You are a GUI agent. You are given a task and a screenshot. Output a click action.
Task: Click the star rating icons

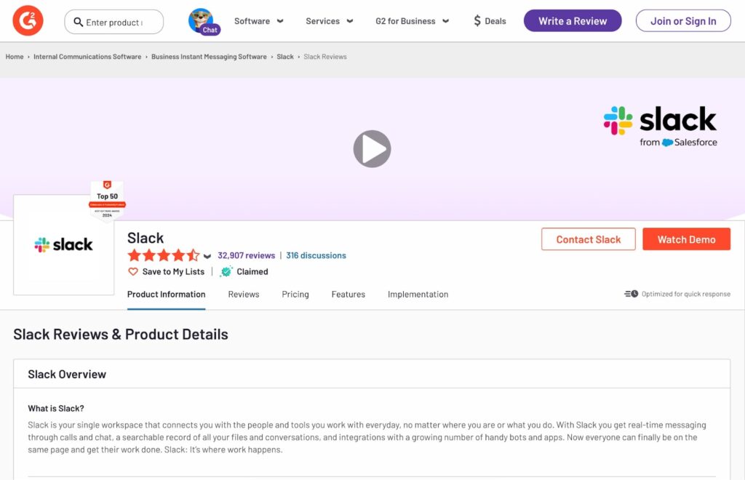coord(164,255)
